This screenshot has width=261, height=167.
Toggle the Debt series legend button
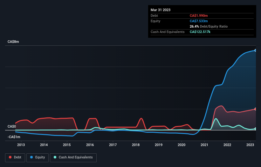tap(15, 157)
